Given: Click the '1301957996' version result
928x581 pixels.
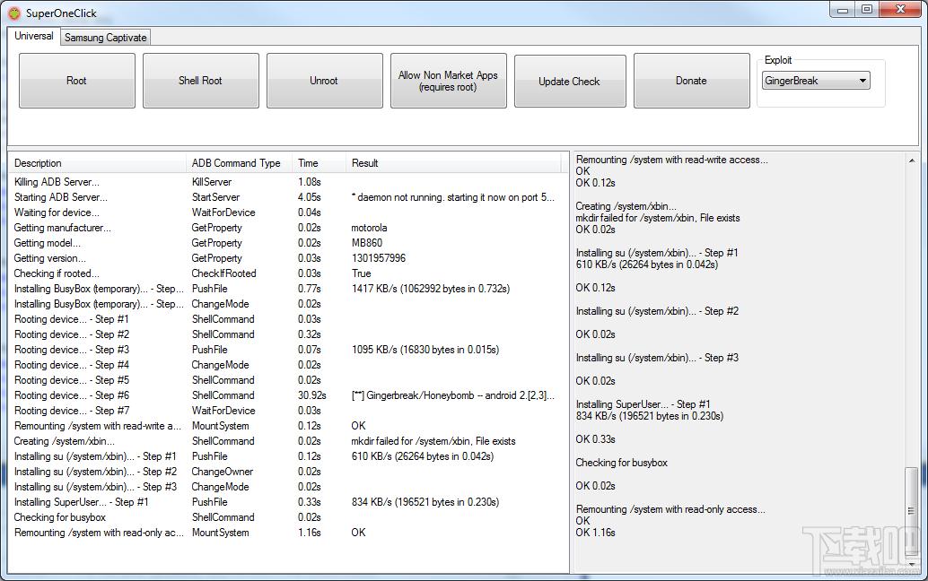Looking at the screenshot, I should tap(379, 258).
